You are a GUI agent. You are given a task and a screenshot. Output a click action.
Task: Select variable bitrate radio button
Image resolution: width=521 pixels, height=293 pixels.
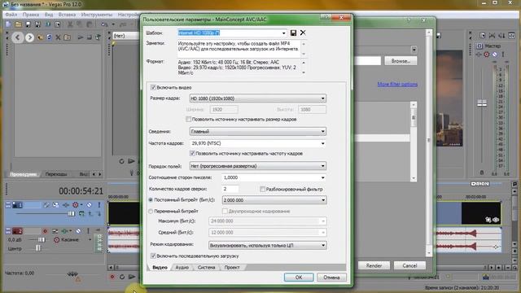point(151,211)
